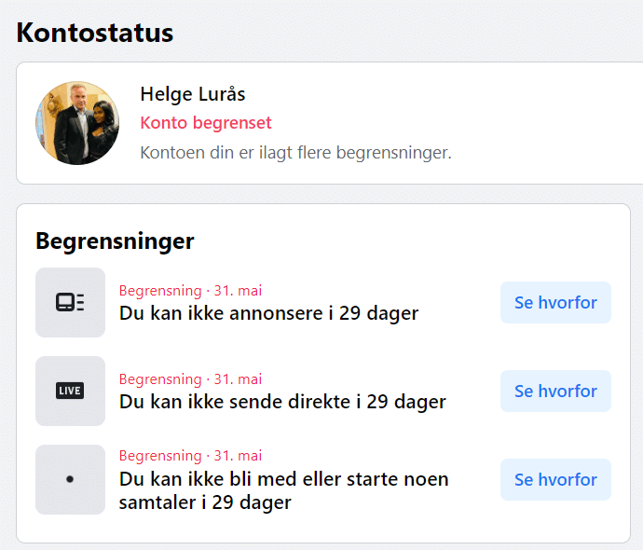This screenshot has height=550, width=643.
Task: Click Se hvorfor for samtaler restriction
Action: tap(555, 479)
